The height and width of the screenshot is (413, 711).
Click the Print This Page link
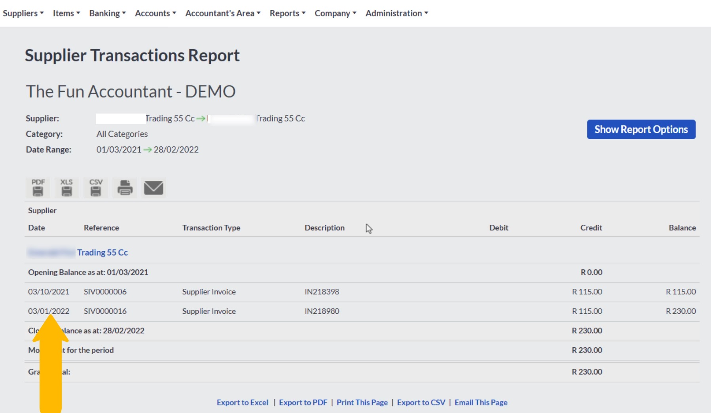[362, 402]
